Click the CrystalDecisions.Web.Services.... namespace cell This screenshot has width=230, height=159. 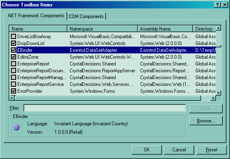102,84
